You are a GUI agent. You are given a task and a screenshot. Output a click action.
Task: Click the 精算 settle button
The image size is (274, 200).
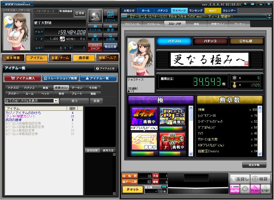pyautogui.click(x=260, y=179)
